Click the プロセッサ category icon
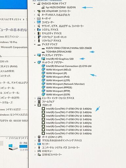 pos(39,105)
